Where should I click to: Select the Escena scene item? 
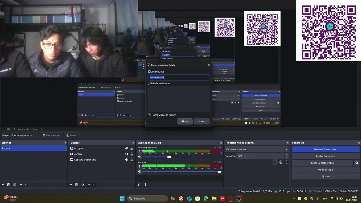coord(34,148)
